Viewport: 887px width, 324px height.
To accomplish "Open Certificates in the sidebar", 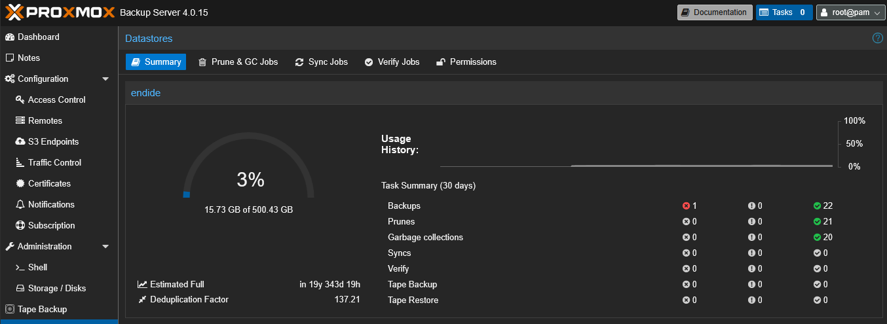I will pos(48,183).
